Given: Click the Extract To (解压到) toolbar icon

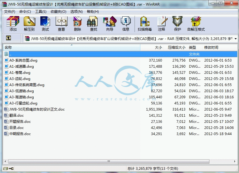Looking at the screenshot, I should point(29,21).
